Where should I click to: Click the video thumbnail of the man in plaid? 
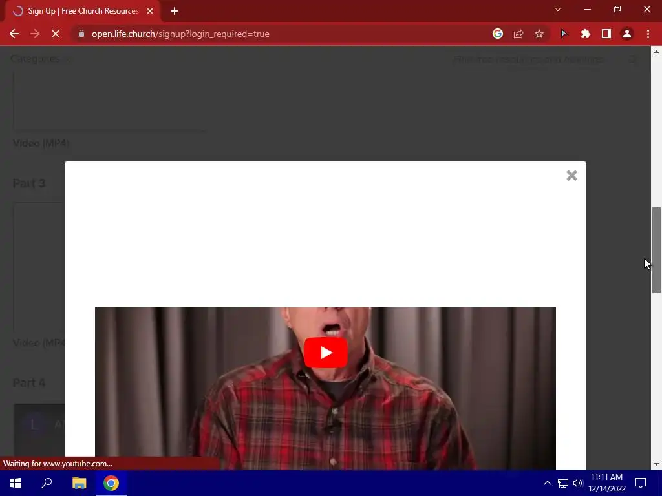[325, 388]
